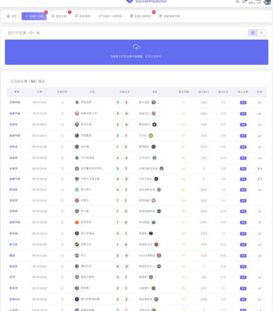Open league link in 09-19 08:24 row
The width and height of the screenshot is (273, 311).
click(14, 125)
